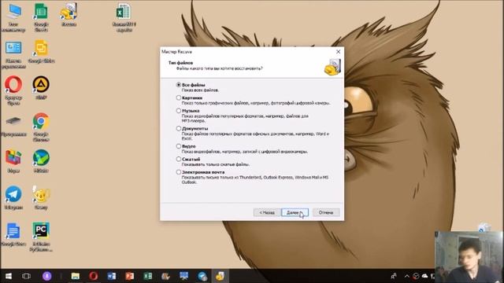Go back with the '< Назад' button
The width and height of the screenshot is (504, 283).
tap(267, 212)
